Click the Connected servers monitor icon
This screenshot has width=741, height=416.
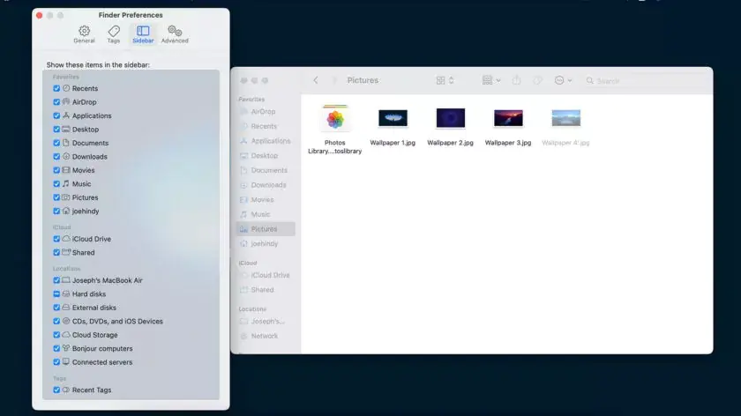click(x=66, y=362)
